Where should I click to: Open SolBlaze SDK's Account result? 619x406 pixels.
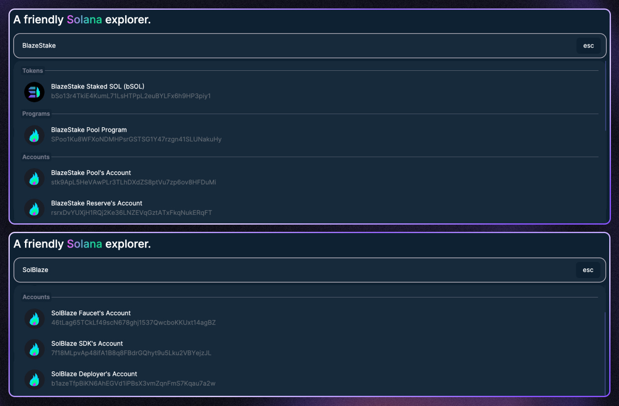point(310,348)
